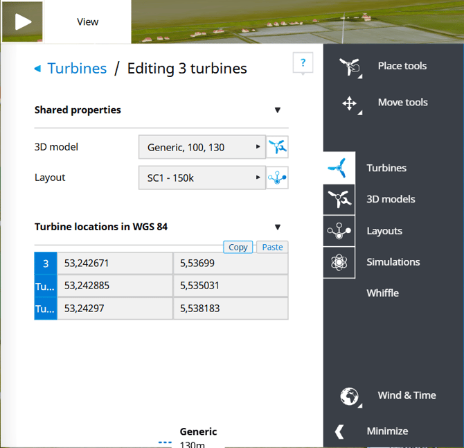Click the Move tools arrows icon
The image size is (464, 448).
[x=350, y=103]
